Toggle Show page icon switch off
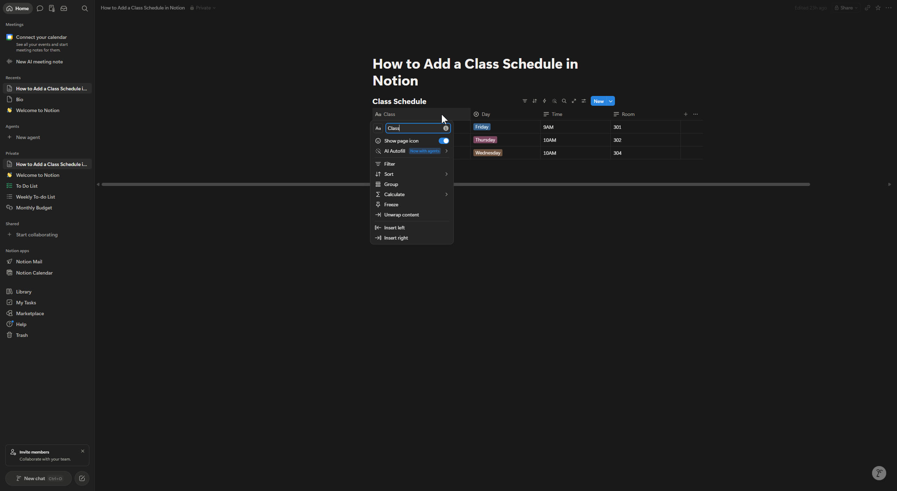The width and height of the screenshot is (897, 491). pyautogui.click(x=444, y=141)
